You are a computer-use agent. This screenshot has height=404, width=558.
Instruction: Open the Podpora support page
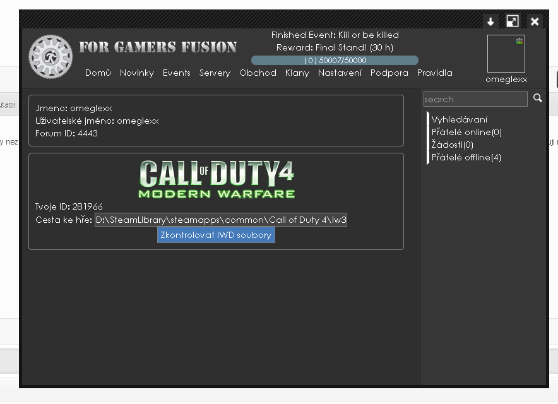click(x=389, y=73)
